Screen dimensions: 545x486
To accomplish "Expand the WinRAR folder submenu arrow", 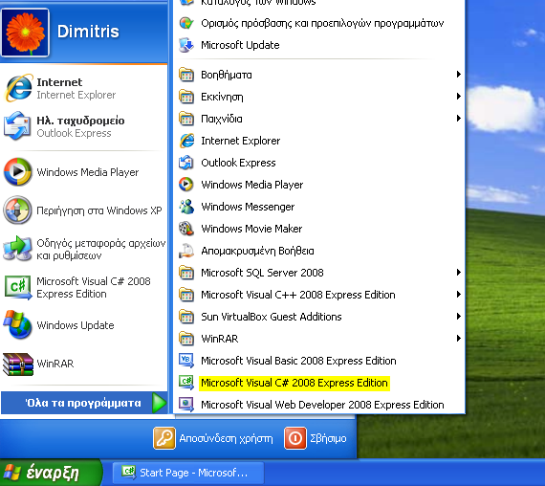I will click(x=458, y=338).
